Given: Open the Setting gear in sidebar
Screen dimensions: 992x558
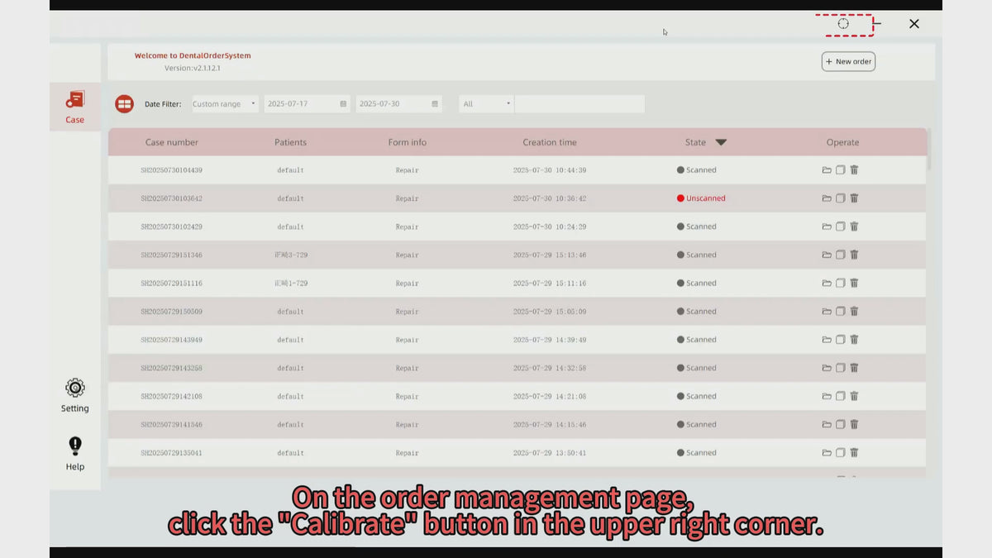Looking at the screenshot, I should point(75,396).
